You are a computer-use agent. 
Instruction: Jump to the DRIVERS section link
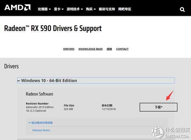(x=69, y=49)
